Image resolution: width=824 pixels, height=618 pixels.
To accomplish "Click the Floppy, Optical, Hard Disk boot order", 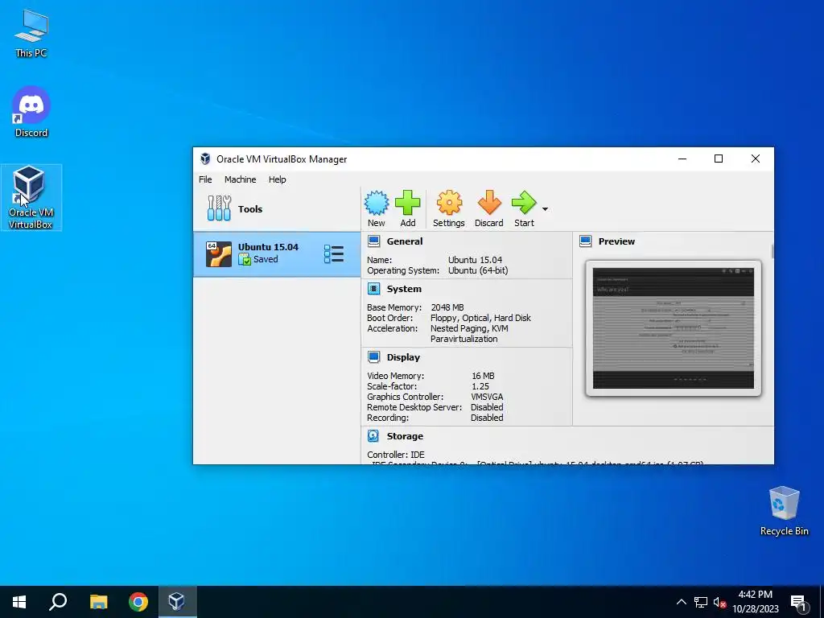I will tap(480, 318).
